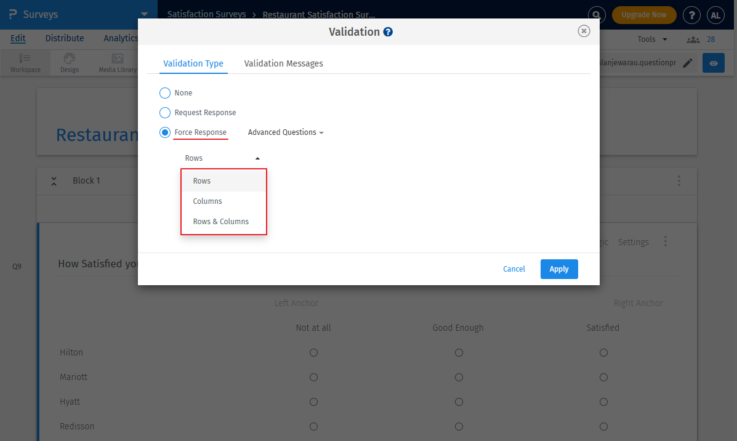Open the help icon in the top bar
Viewport: 737px width, 441px height.
691,15
